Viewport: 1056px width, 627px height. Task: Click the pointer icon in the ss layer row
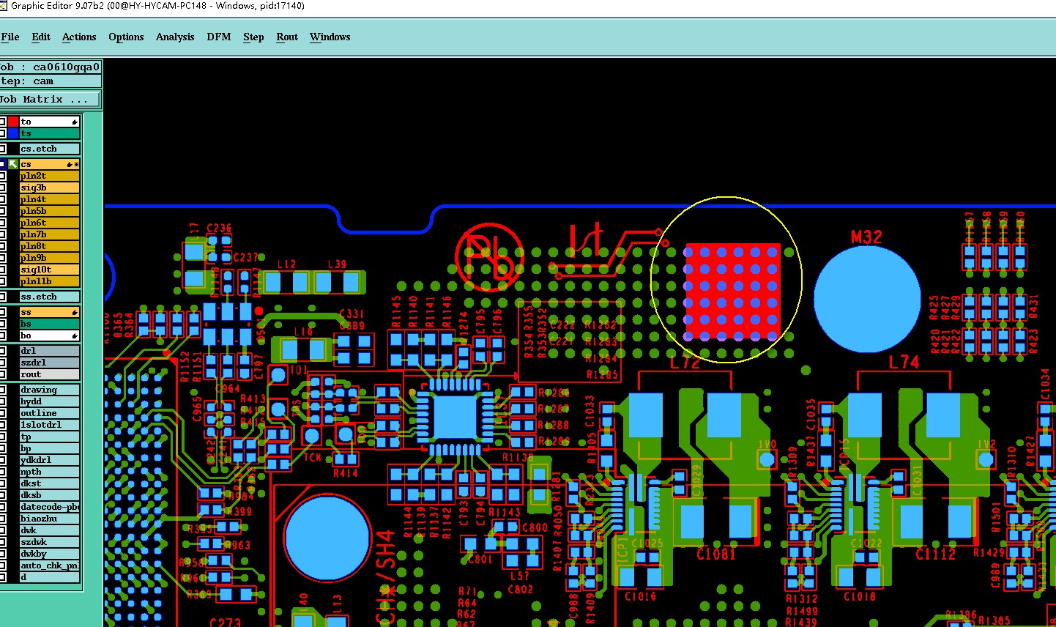75,313
